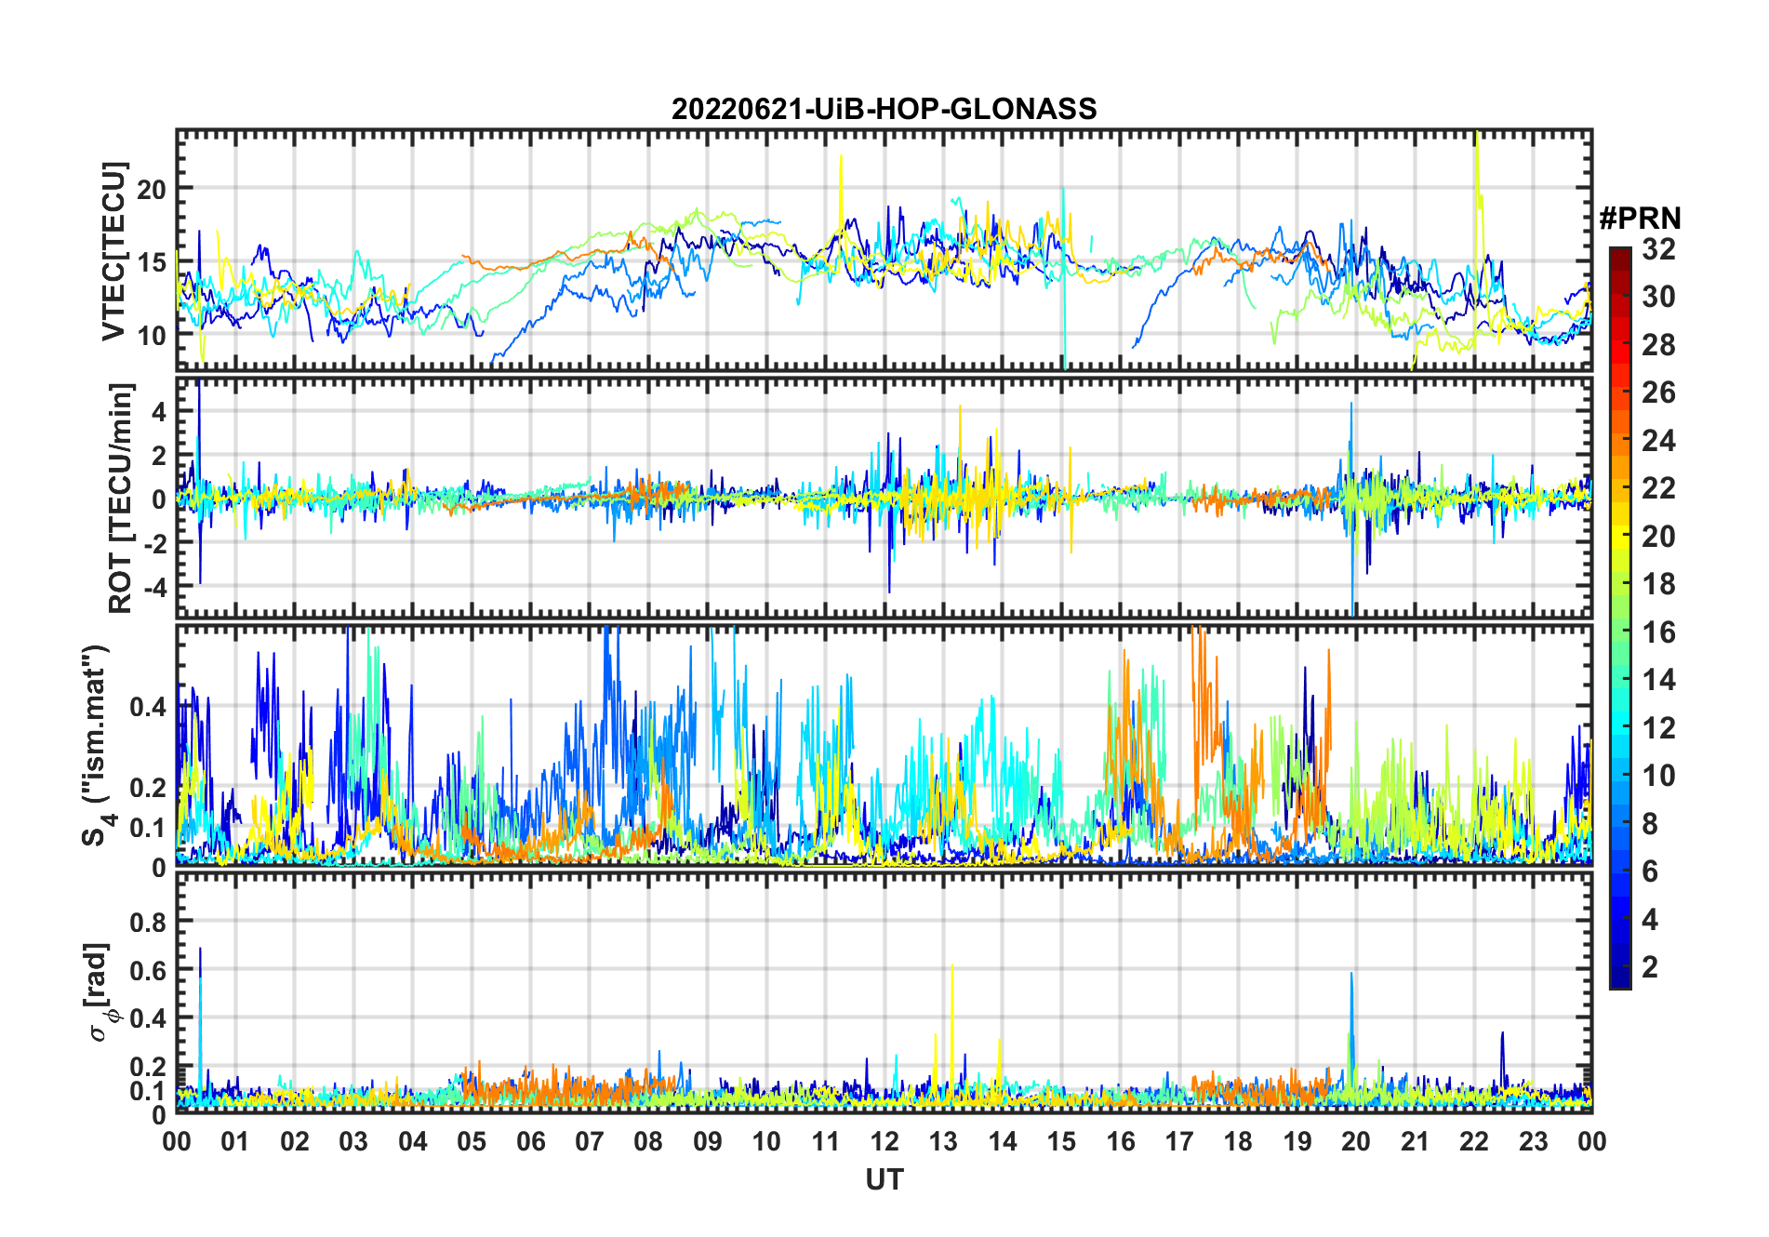Image resolution: width=1769 pixels, height=1237 pixels.
Task: Select the UT axis hour label "19"
Action: click(1297, 1142)
